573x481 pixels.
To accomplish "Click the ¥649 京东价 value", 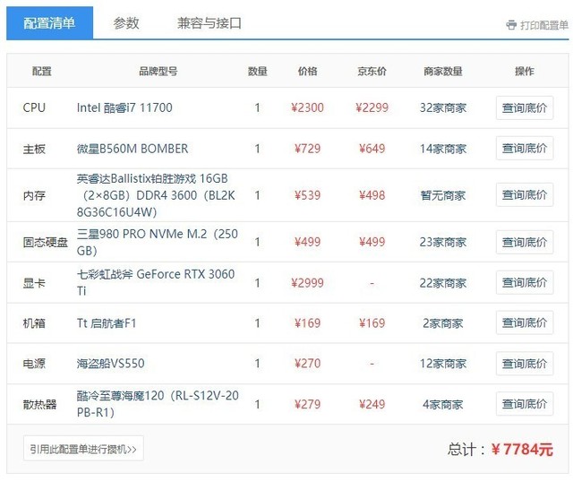I will (x=372, y=149).
